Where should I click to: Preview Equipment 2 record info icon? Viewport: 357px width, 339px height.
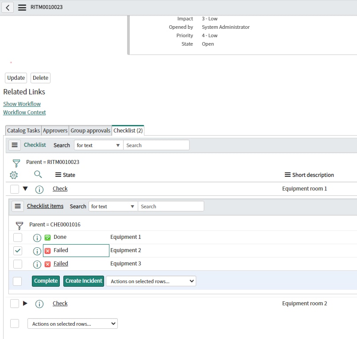click(37, 251)
